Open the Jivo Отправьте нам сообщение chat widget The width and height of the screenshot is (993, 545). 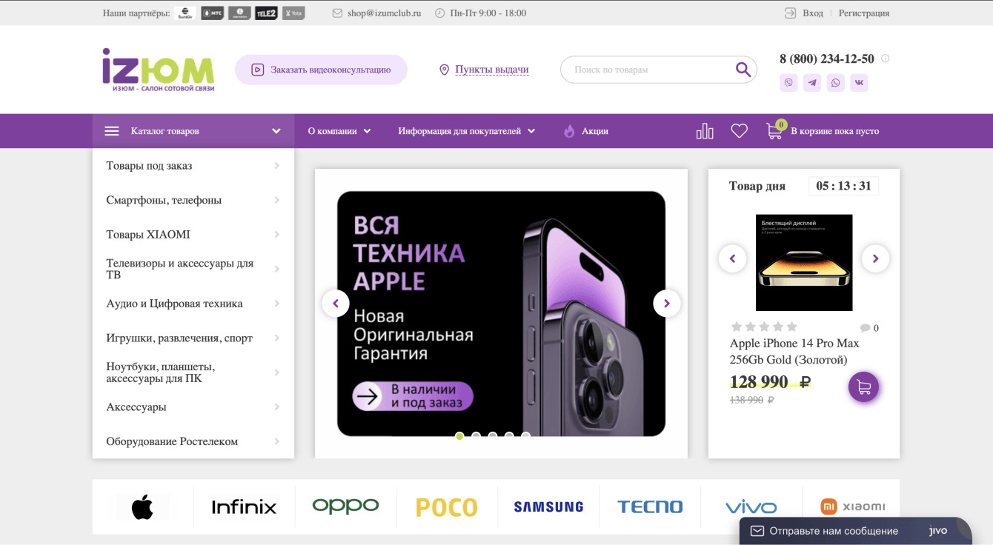855,531
